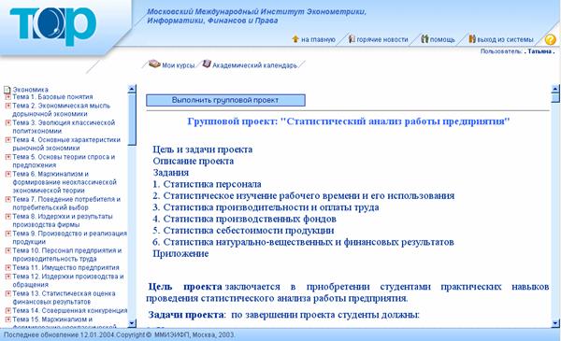The width and height of the screenshot is (561, 341).
Task: Click the document icon beside 'Экономика'
Action: pyautogui.click(x=7, y=90)
